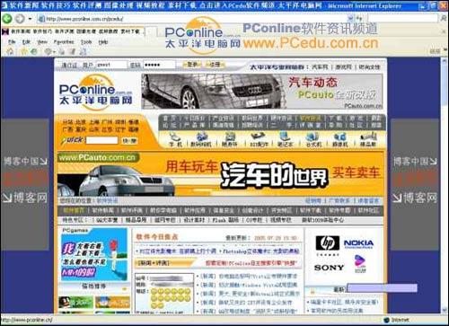The image size is (449, 326).
Task: Open the Tools menu
Action: [86, 42]
